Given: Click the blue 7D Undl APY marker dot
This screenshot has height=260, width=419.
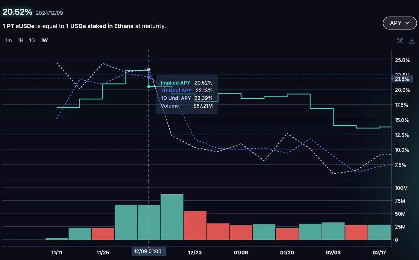Looking at the screenshot, I should [149, 77].
